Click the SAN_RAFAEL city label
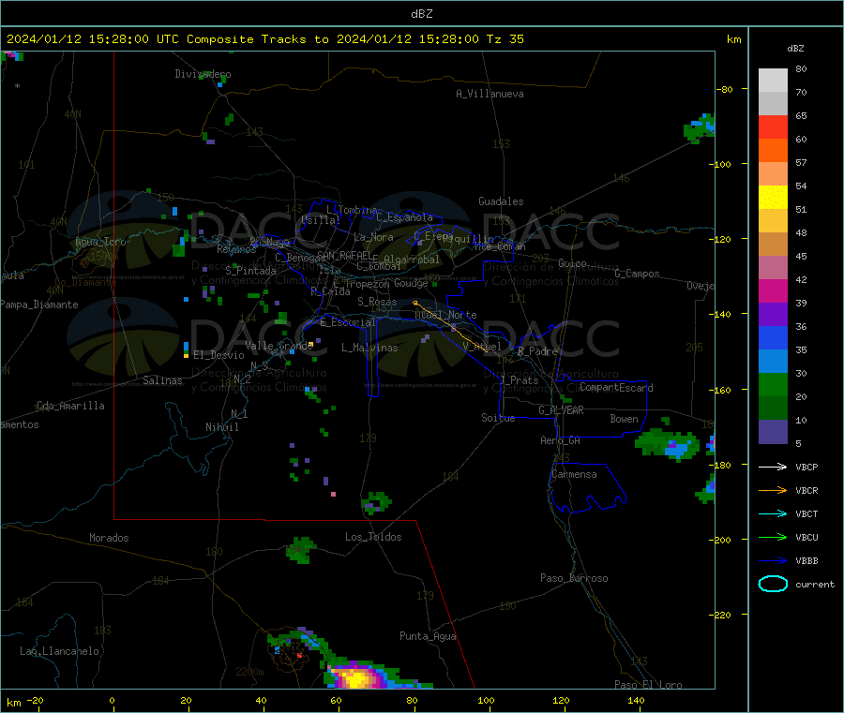This screenshot has width=844, height=713. coord(344,255)
